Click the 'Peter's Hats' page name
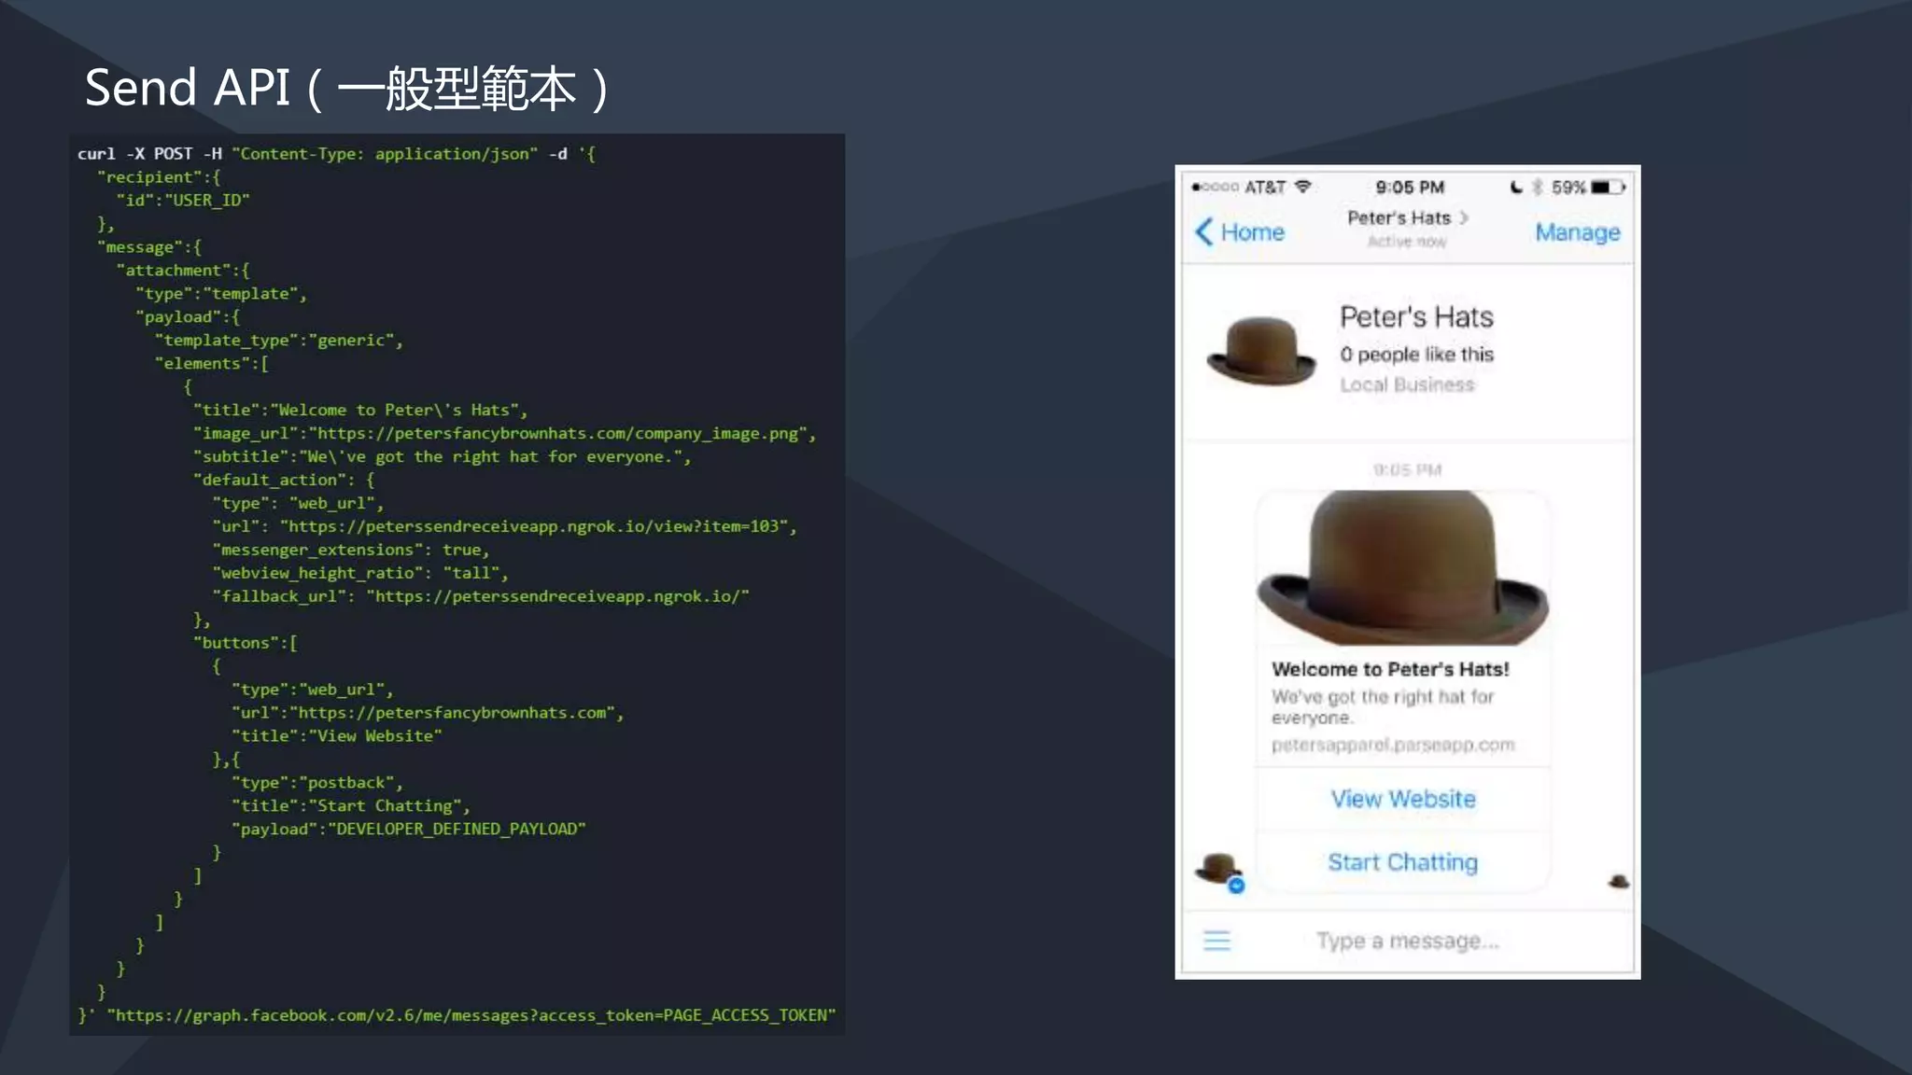 point(1416,317)
